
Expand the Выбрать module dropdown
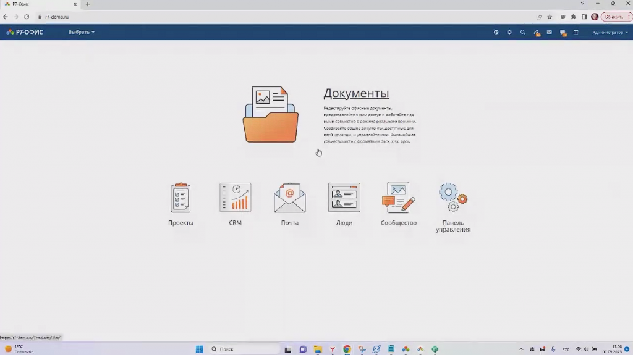tap(81, 32)
